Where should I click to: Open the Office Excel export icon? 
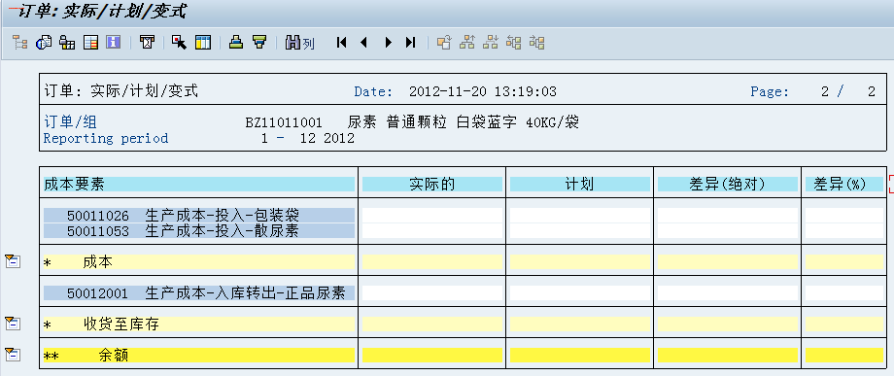pyautogui.click(x=67, y=43)
